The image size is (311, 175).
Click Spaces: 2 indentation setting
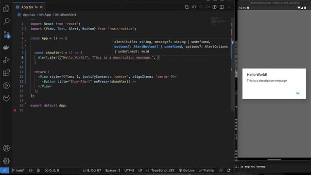pyautogui.click(x=113, y=170)
